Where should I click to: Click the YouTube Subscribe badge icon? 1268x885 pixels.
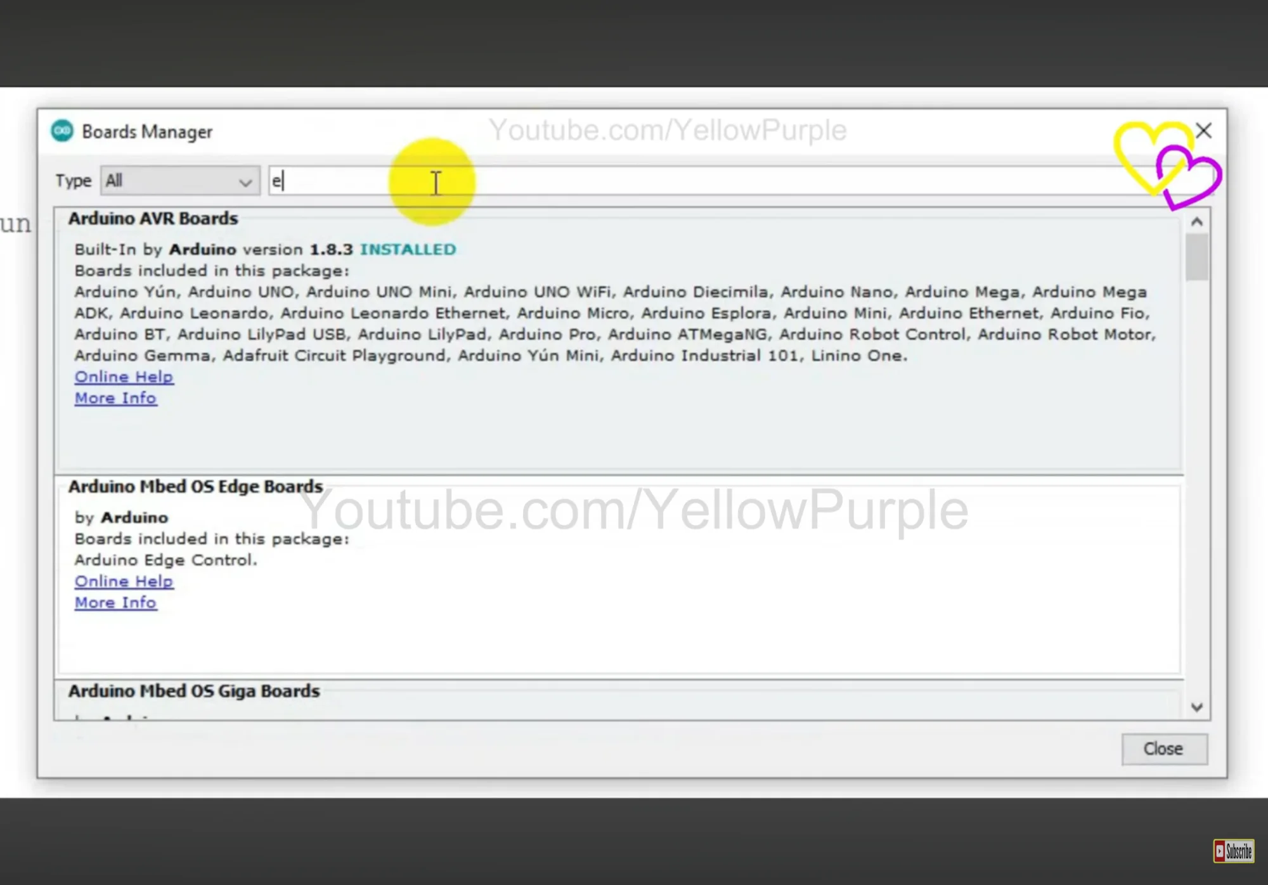(x=1234, y=851)
